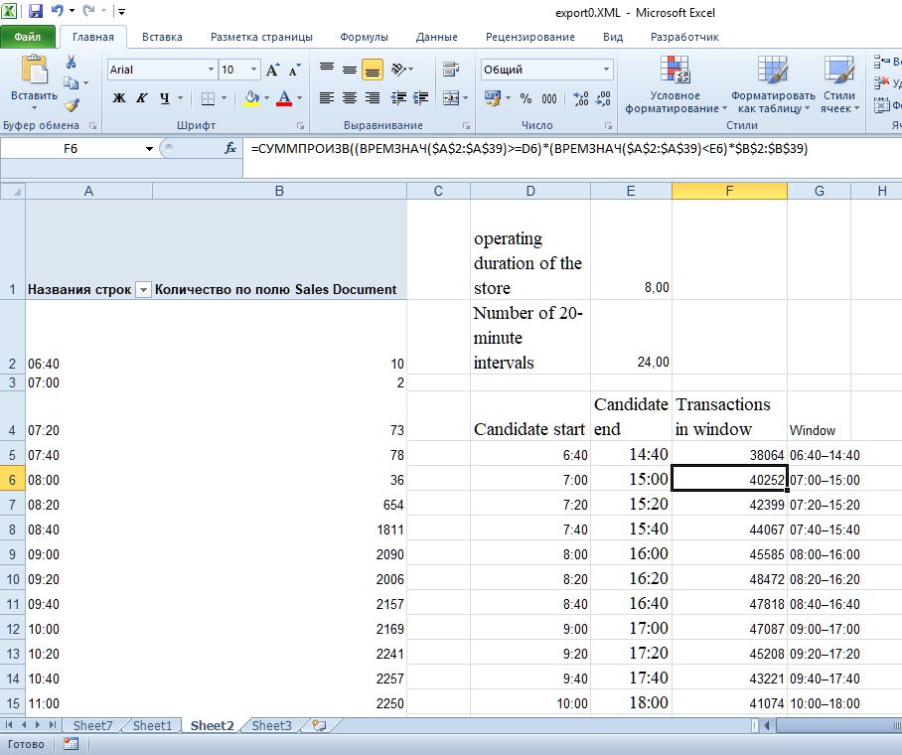Increase indent icon
902x755 pixels.
(x=420, y=97)
